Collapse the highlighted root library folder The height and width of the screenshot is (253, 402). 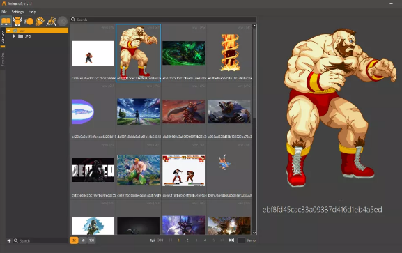[8, 31]
